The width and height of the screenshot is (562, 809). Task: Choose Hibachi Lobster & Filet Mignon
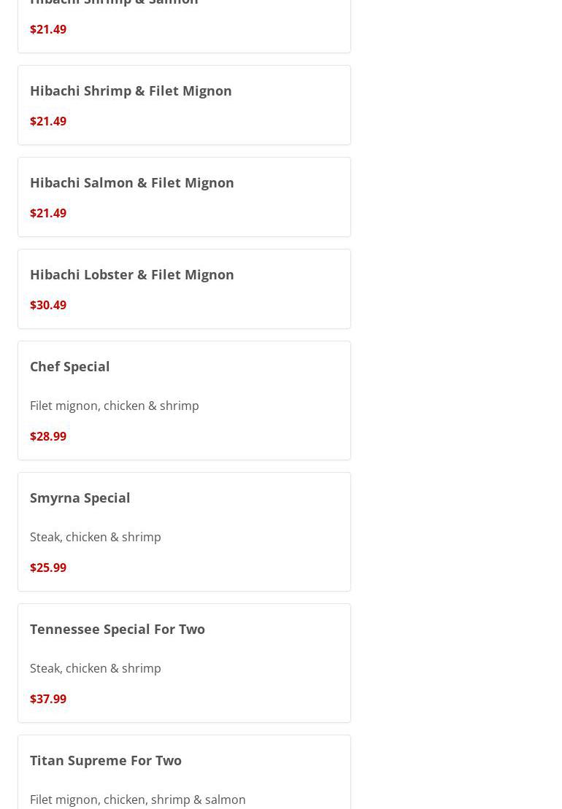point(131,274)
